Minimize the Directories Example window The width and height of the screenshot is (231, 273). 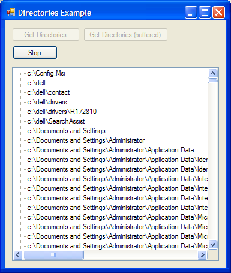coord(191,13)
